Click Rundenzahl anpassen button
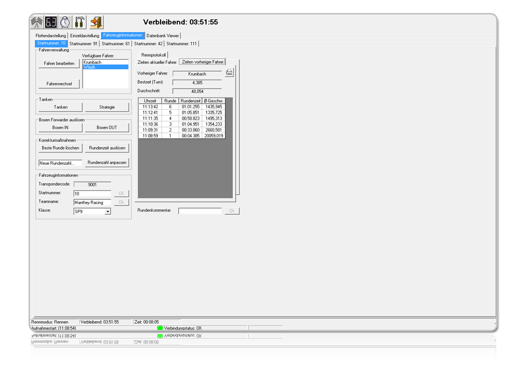The height and width of the screenshot is (371, 532). (x=107, y=163)
